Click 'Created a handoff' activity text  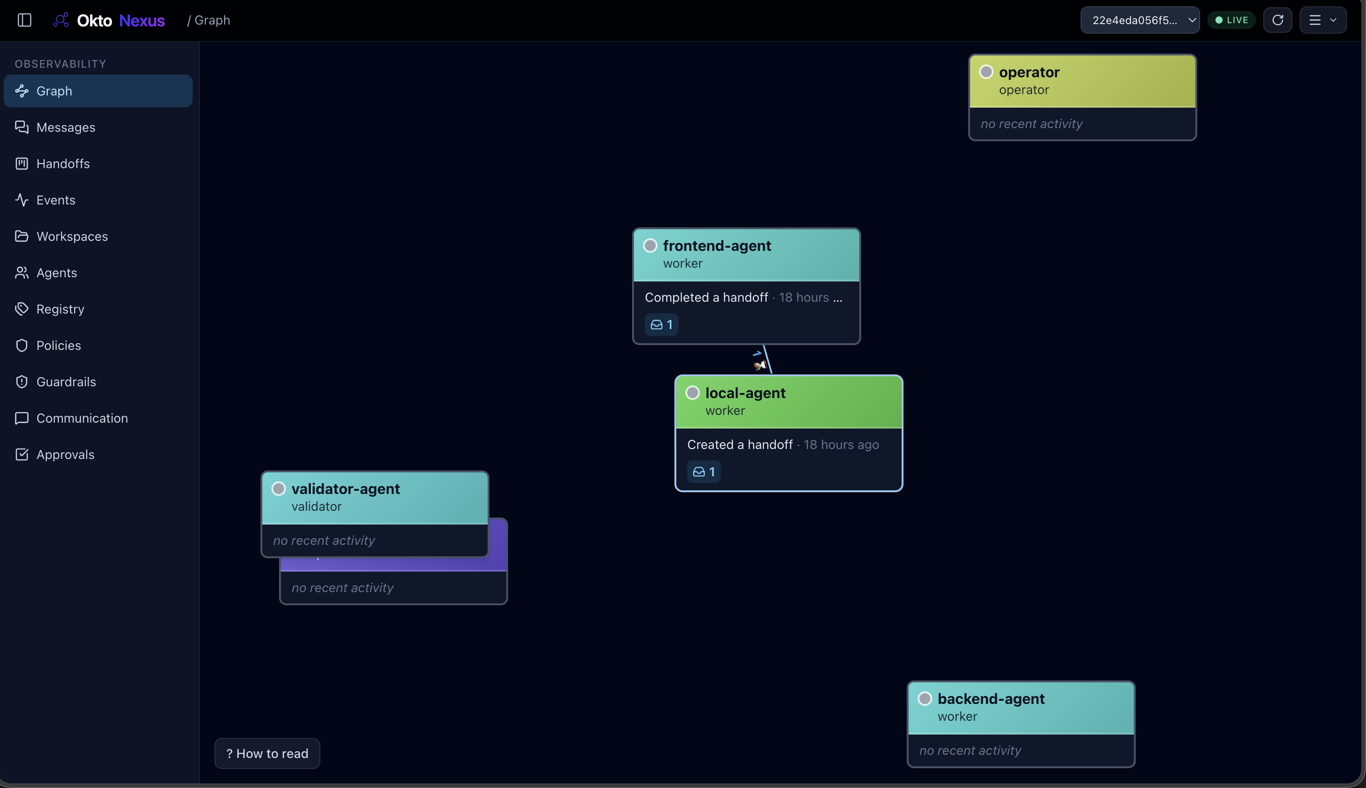pyautogui.click(x=740, y=444)
